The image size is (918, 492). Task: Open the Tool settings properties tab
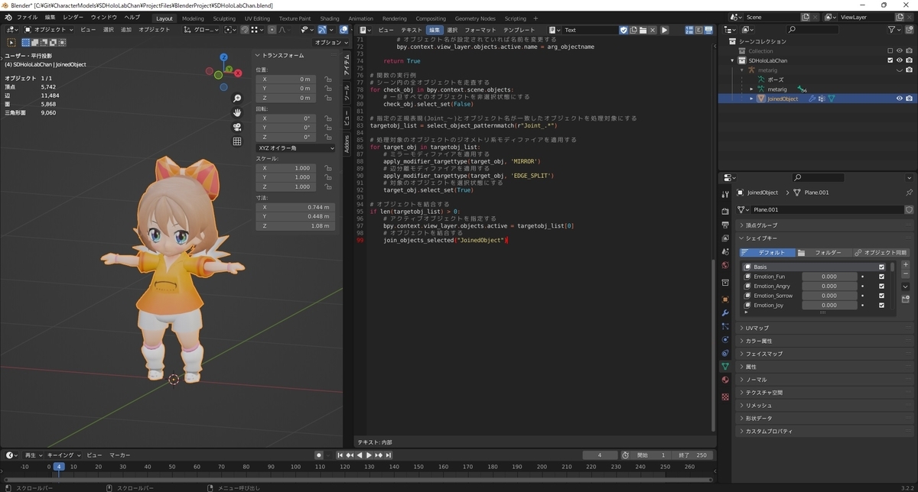tap(725, 193)
